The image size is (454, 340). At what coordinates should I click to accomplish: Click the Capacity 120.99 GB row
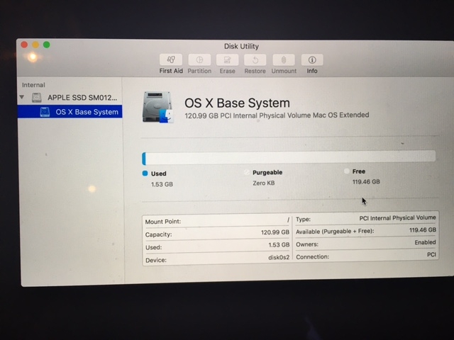tap(217, 233)
